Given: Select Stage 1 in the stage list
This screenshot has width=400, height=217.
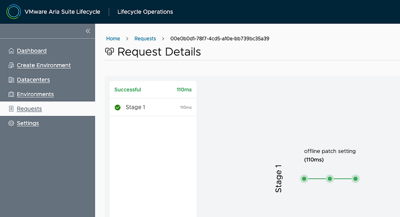Looking at the screenshot, I should [136, 107].
